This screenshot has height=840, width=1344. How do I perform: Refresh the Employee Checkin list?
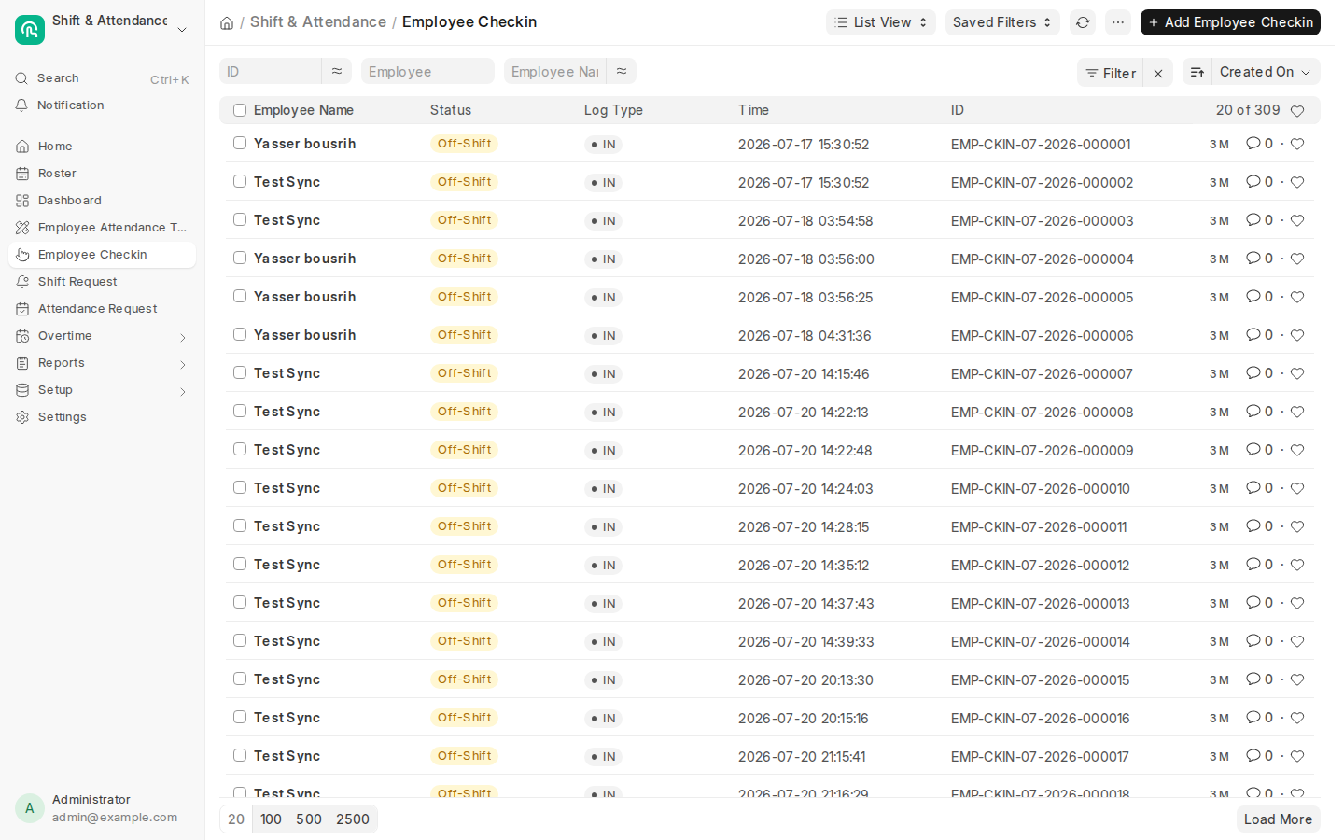point(1083,22)
